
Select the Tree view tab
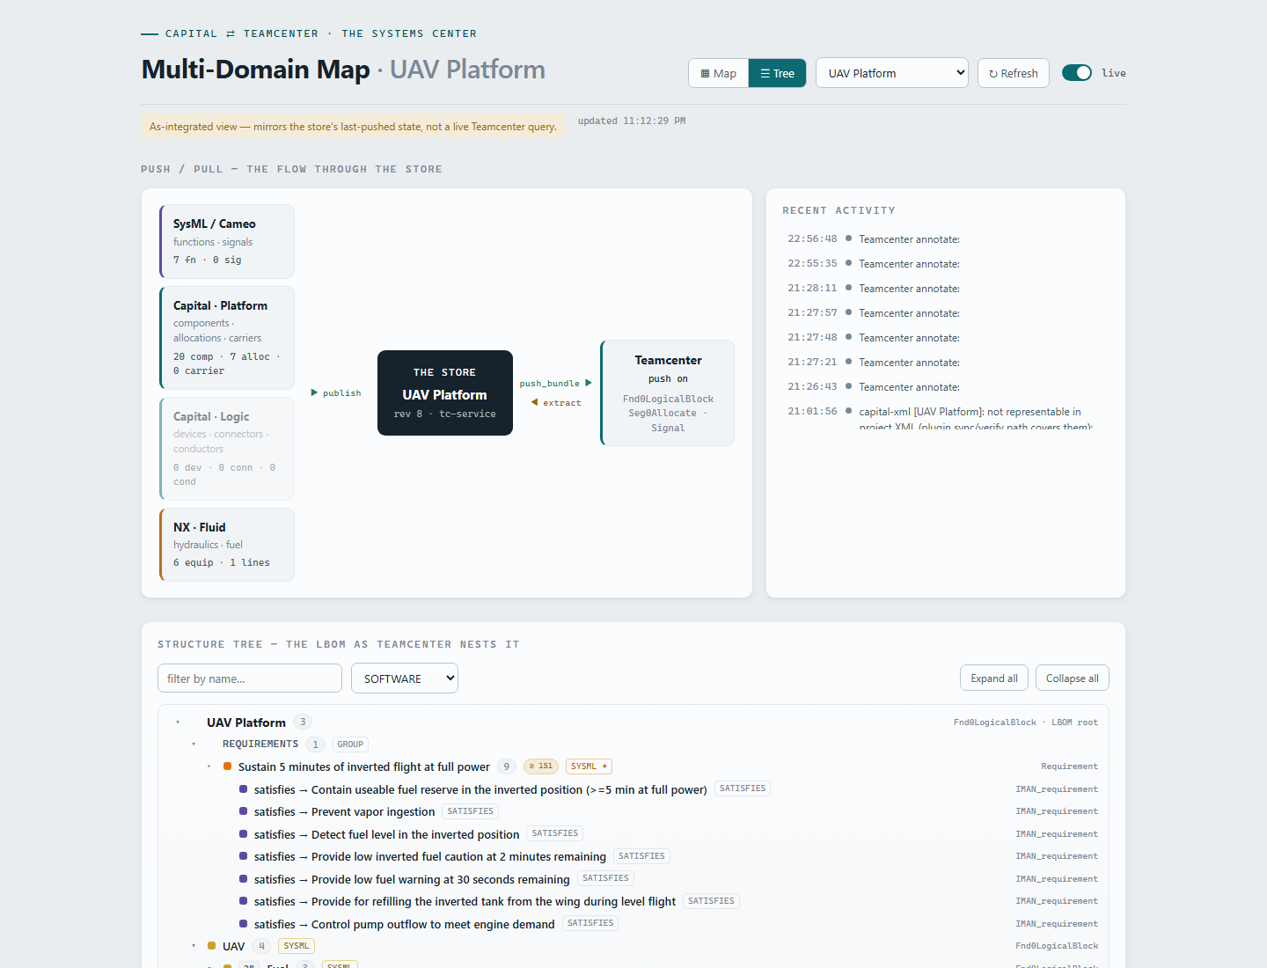(777, 73)
